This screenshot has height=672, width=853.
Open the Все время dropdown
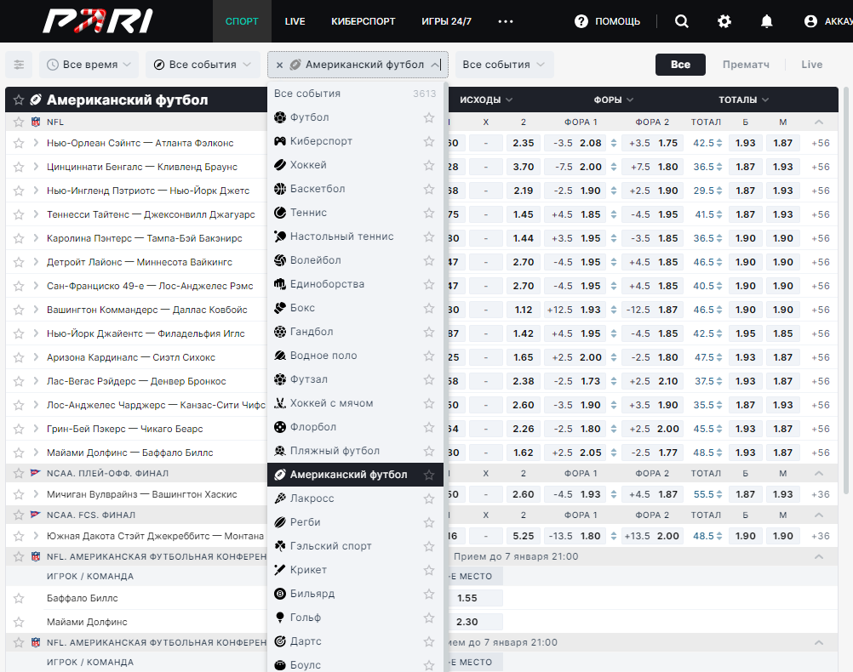pos(89,65)
